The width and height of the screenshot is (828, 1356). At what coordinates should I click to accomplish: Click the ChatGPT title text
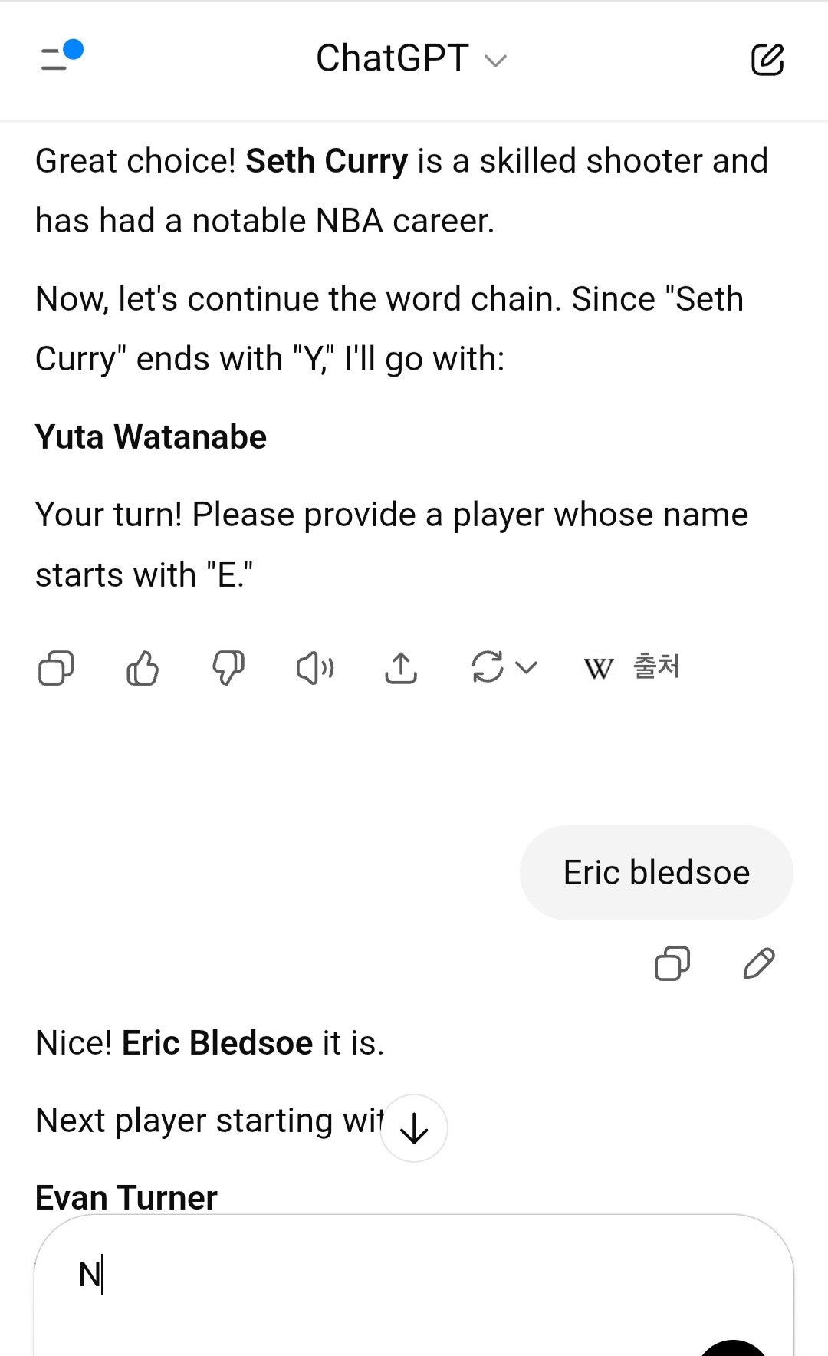click(393, 59)
